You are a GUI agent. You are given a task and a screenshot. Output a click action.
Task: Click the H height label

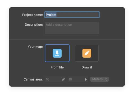[x=86, y=79]
